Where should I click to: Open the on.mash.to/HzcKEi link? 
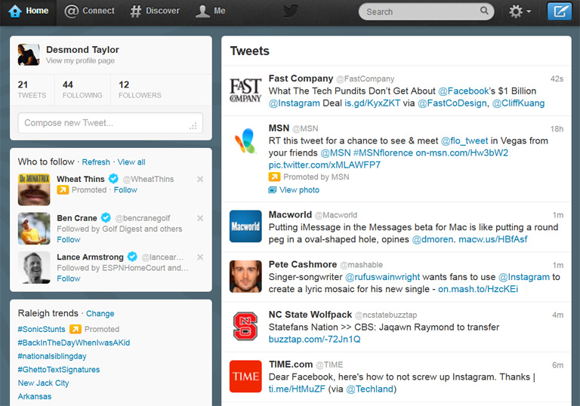(478, 289)
